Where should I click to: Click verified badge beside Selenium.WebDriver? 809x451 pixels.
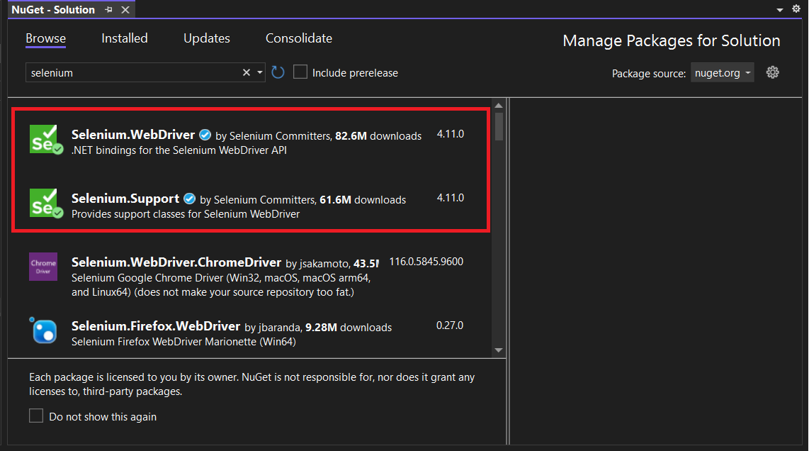click(x=205, y=135)
